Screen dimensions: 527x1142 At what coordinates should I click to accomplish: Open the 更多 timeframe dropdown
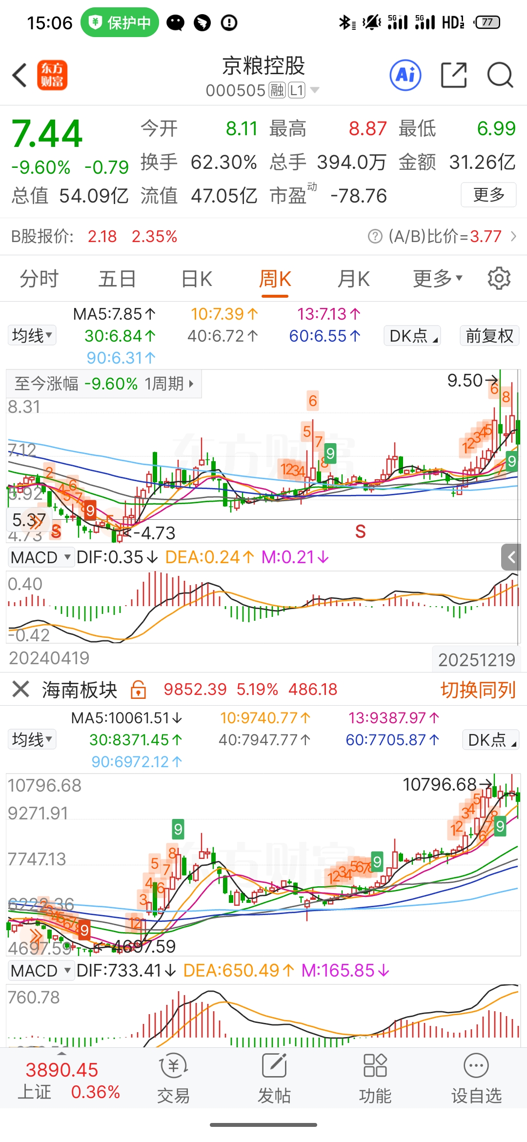438,279
